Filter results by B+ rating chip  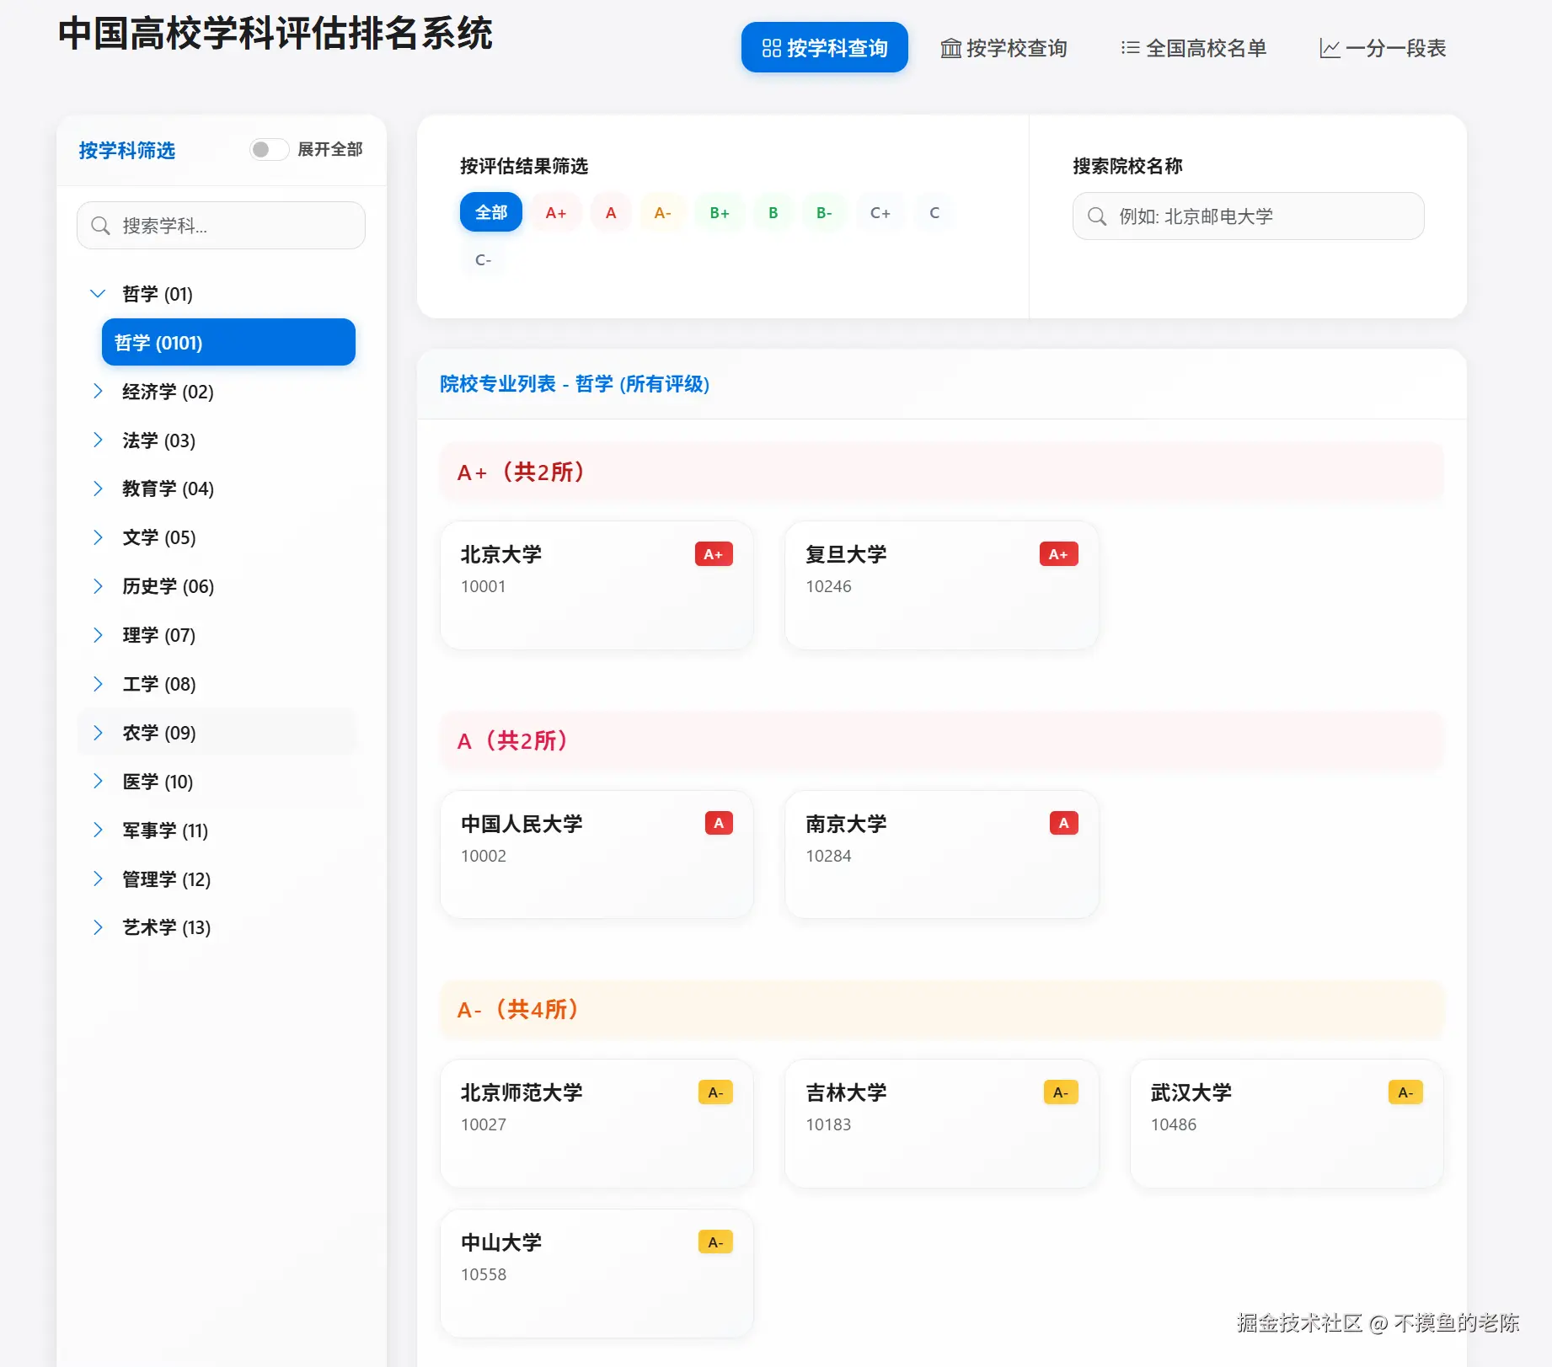(x=720, y=212)
